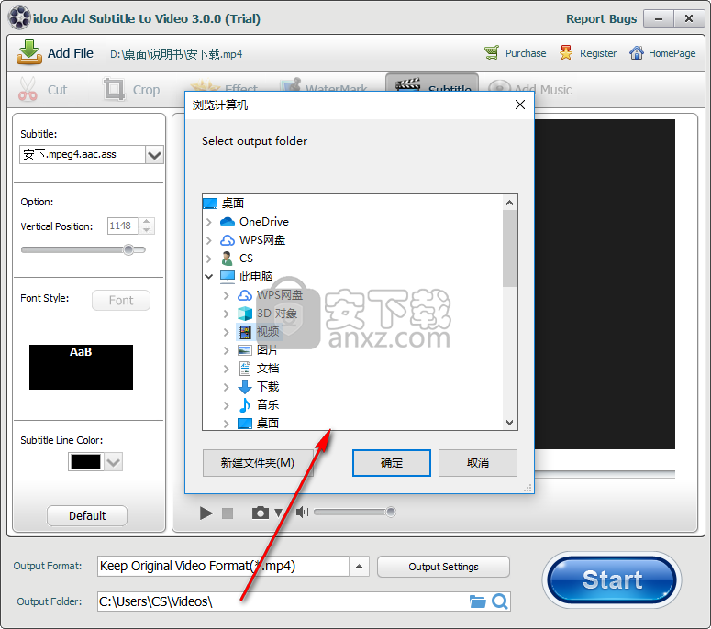Take snapshot with camera icon
The height and width of the screenshot is (629, 711).
pyautogui.click(x=261, y=513)
